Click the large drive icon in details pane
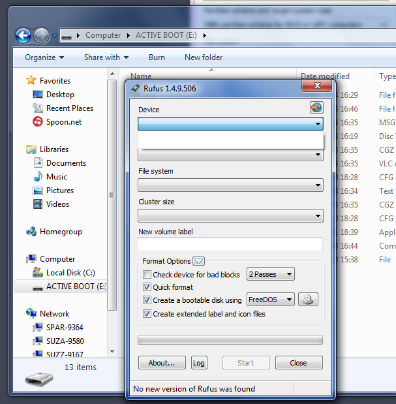This screenshot has width=396, height=404. coord(39,379)
